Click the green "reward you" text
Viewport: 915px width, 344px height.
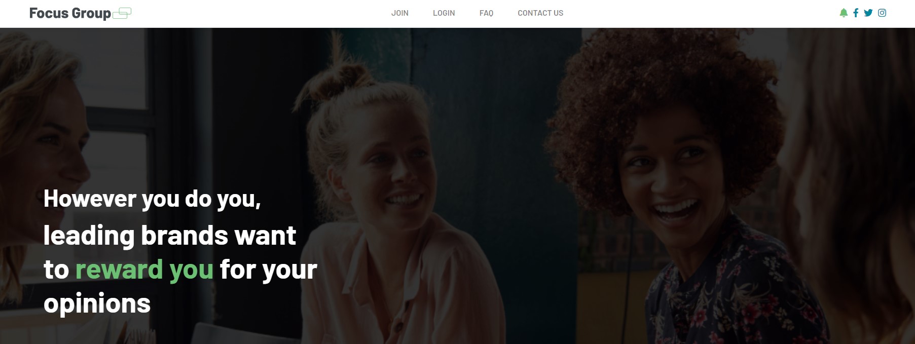(144, 270)
